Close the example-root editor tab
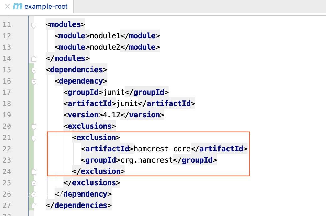Screen dimensions: 326x216 coord(8,7)
